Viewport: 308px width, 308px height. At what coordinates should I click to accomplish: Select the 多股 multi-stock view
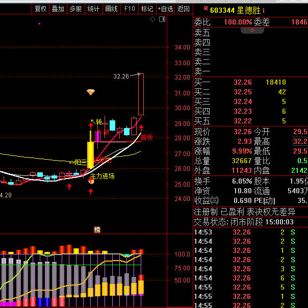75,9
